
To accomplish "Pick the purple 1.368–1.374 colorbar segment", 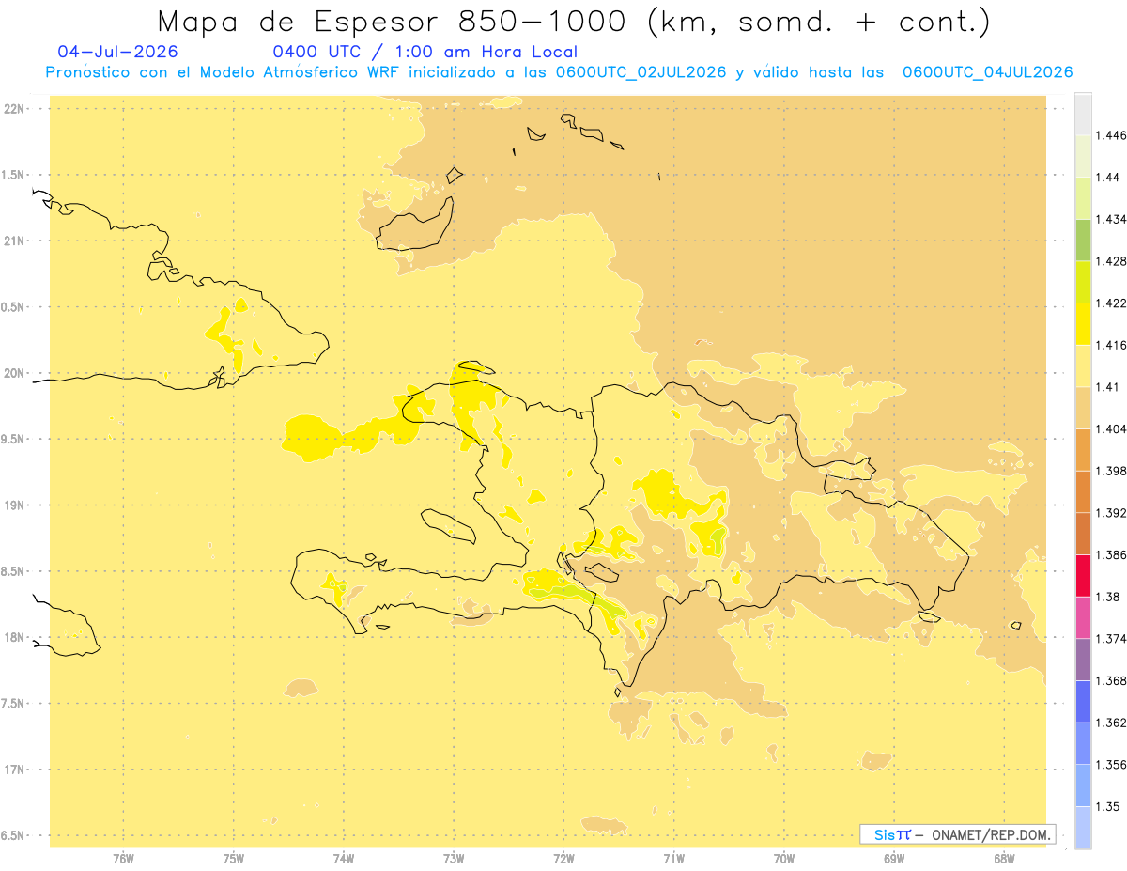I will pyautogui.click(x=1083, y=659).
